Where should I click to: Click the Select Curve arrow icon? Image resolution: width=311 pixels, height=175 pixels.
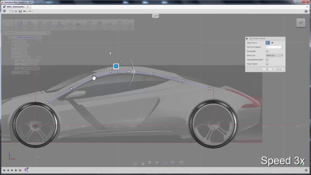click(267, 43)
